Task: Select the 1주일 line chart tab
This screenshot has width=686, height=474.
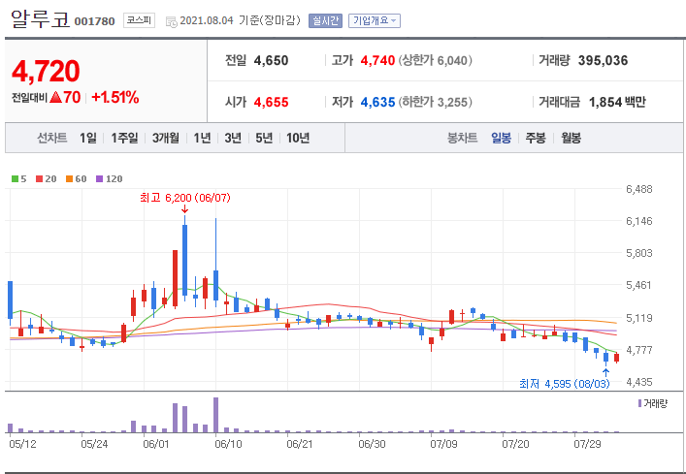Action: click(x=124, y=139)
